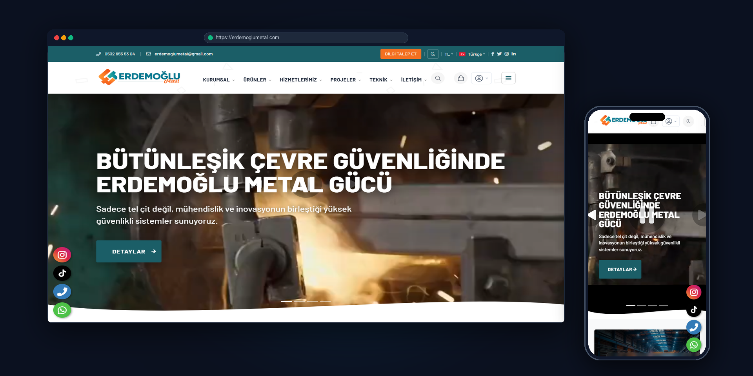Click the green secure-site dot in the address bar

pos(210,38)
